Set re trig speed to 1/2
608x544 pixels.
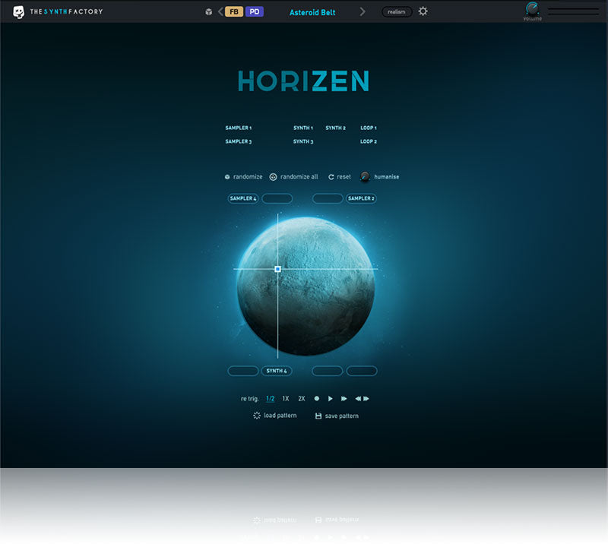tap(271, 399)
